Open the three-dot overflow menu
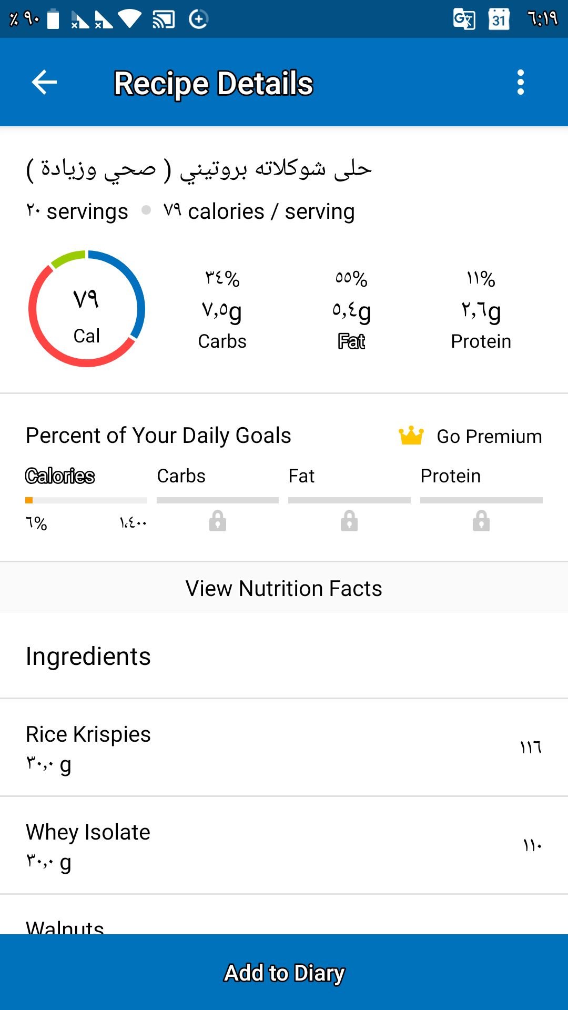568x1010 pixels. (x=520, y=83)
